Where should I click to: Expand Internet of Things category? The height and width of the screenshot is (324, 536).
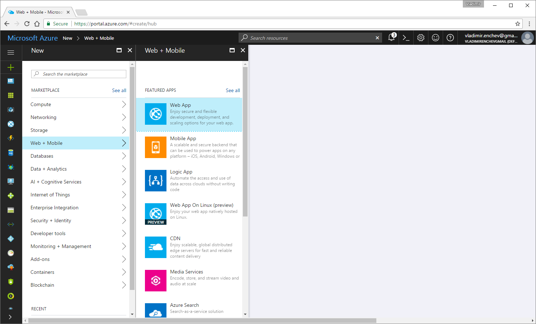tap(76, 195)
